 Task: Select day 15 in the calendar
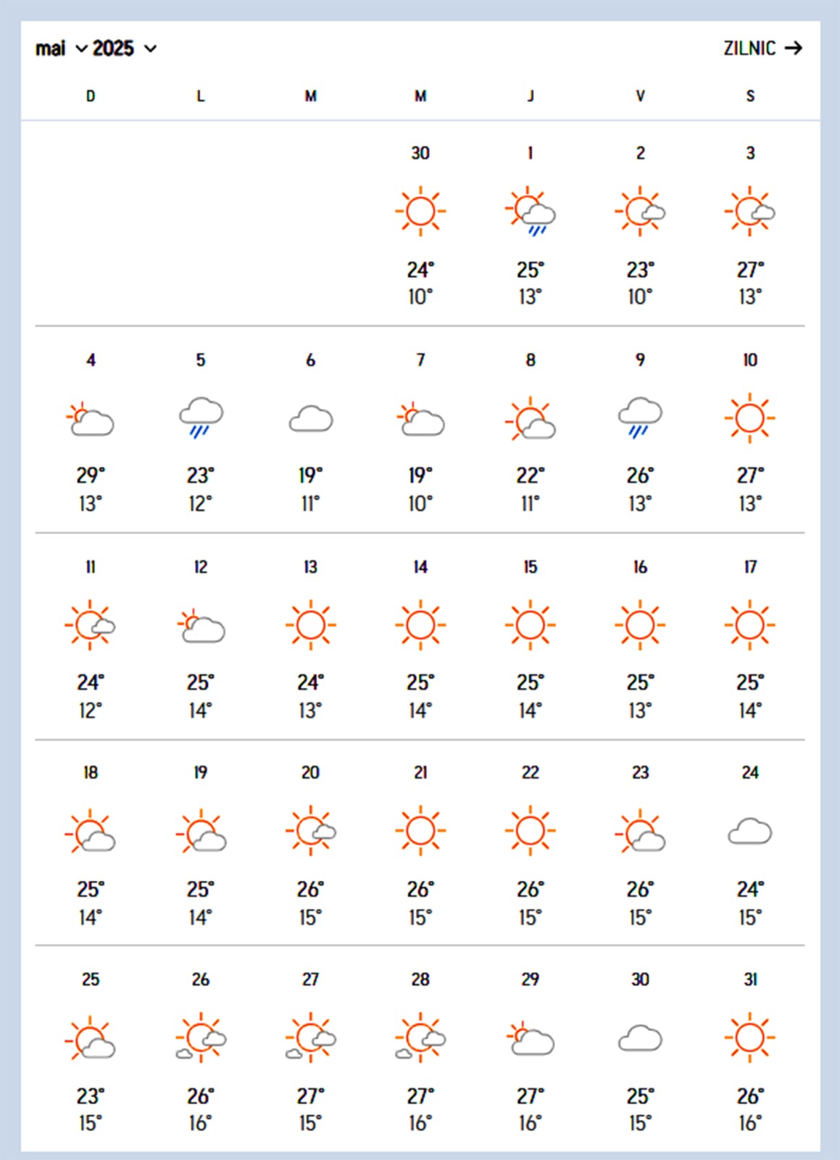point(531,567)
